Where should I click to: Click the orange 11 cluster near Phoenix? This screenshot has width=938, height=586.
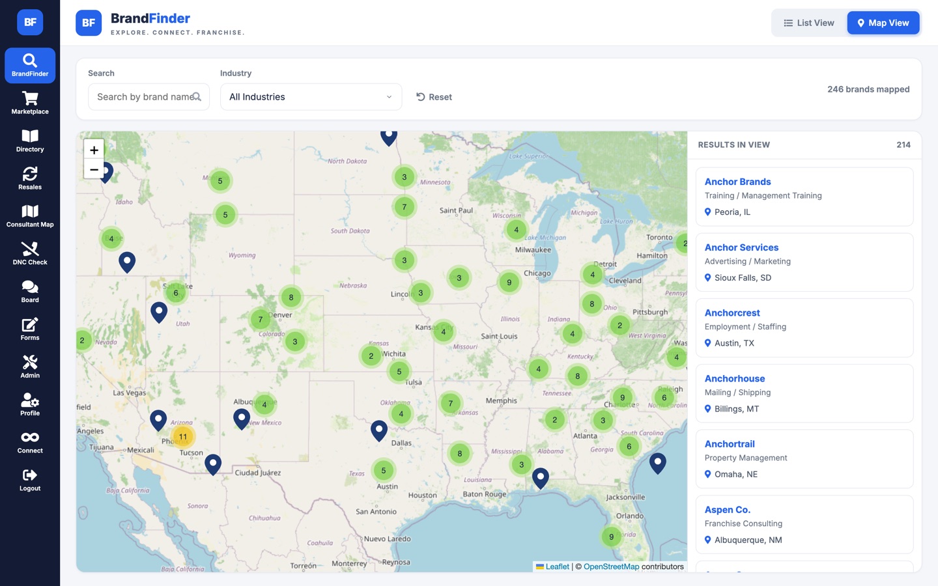[183, 437]
